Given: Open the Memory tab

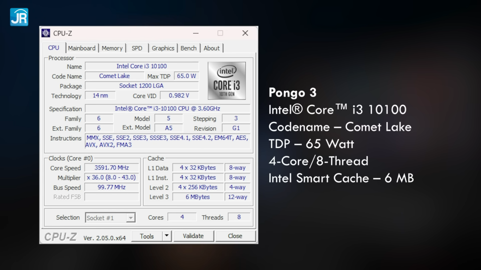Looking at the screenshot, I should (x=112, y=48).
